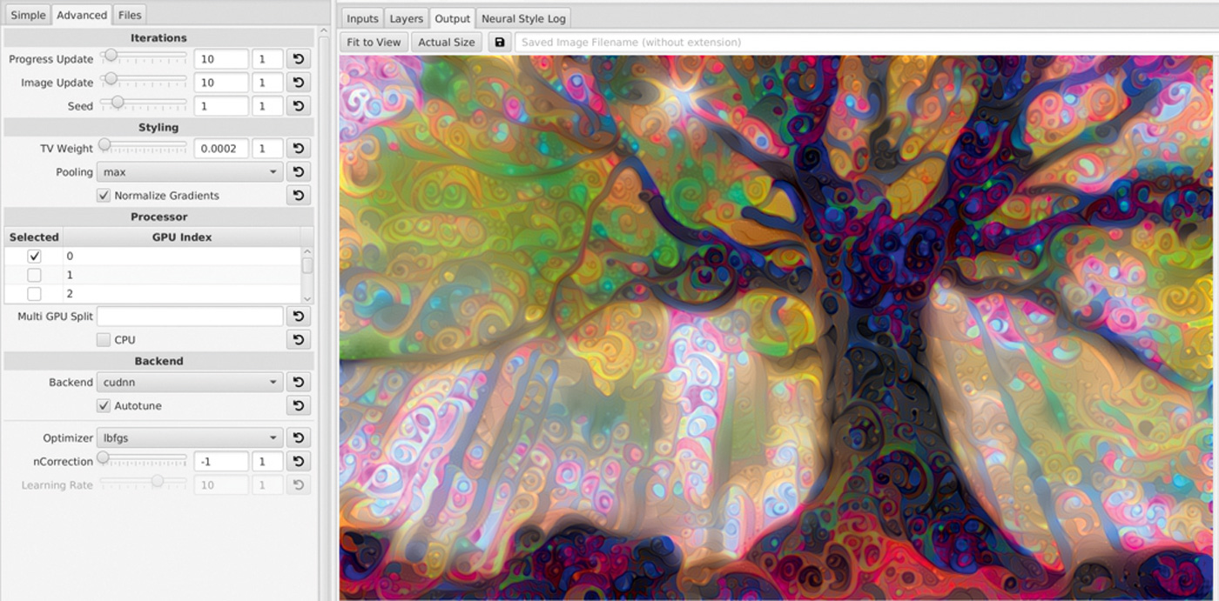
Task: Switch to the Neural Style Log tab
Action: tap(523, 18)
